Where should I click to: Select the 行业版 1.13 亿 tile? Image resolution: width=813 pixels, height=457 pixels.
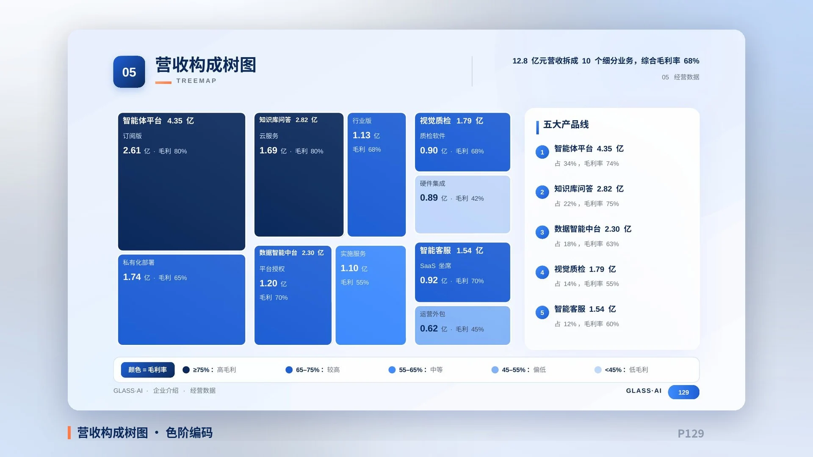click(376, 175)
